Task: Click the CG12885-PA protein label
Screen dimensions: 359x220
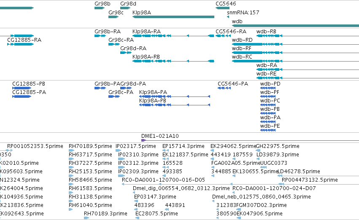Action: point(29,92)
